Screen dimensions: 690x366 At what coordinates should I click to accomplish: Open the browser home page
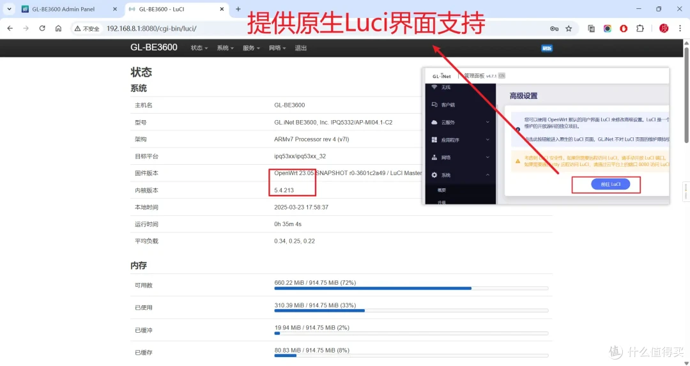click(x=58, y=28)
